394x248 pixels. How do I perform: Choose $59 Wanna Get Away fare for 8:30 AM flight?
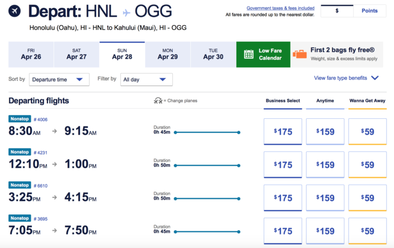point(368,131)
